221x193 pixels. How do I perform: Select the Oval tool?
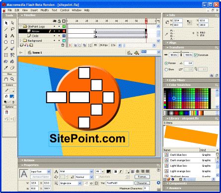point(6,42)
